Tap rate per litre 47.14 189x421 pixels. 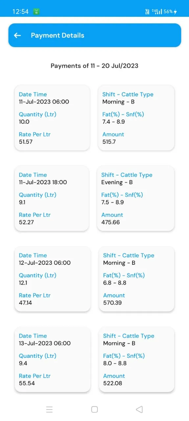tap(26, 303)
